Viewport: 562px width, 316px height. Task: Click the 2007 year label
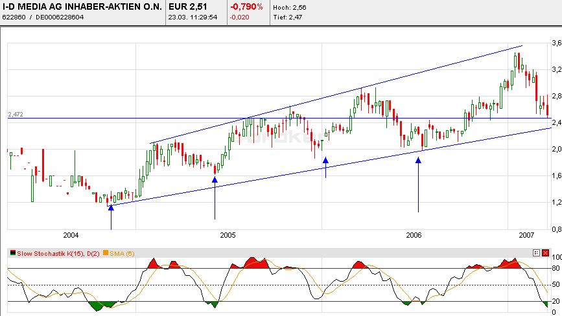[526, 235]
